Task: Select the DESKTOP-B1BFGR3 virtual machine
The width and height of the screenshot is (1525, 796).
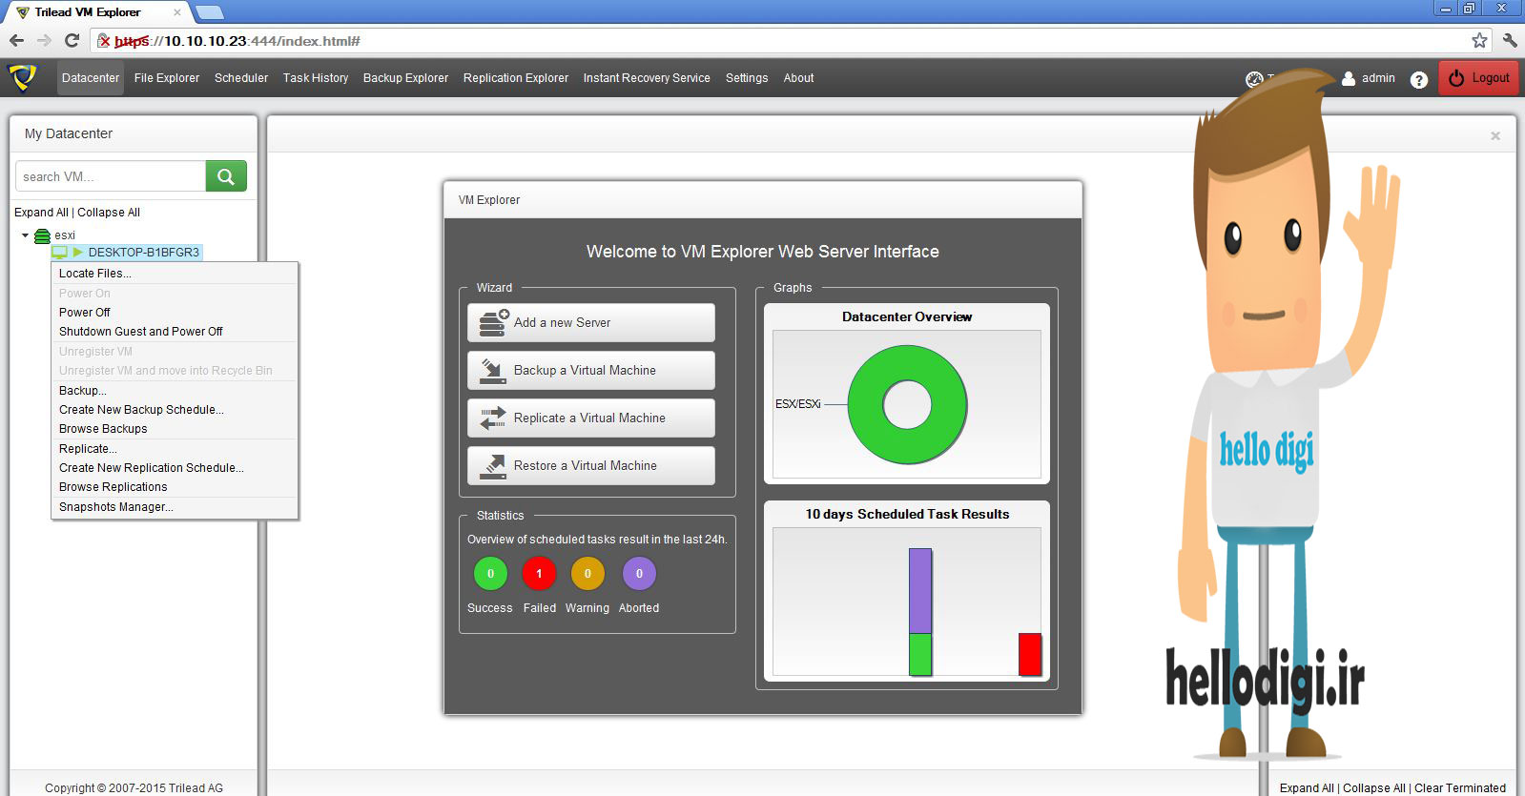Action: click(x=144, y=253)
